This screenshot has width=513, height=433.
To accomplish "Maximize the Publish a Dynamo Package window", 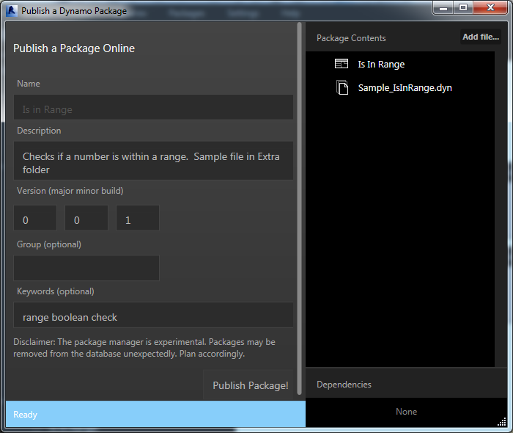I will [x=463, y=8].
